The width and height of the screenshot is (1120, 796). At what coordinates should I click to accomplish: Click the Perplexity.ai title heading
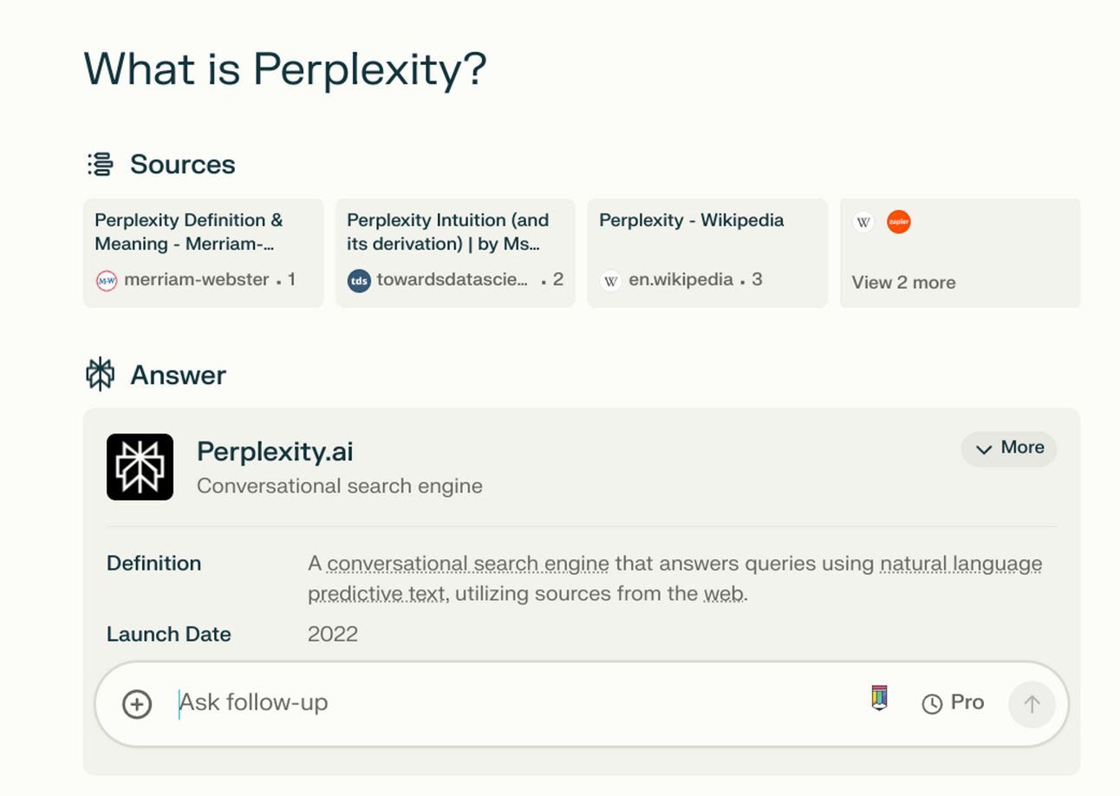click(275, 452)
